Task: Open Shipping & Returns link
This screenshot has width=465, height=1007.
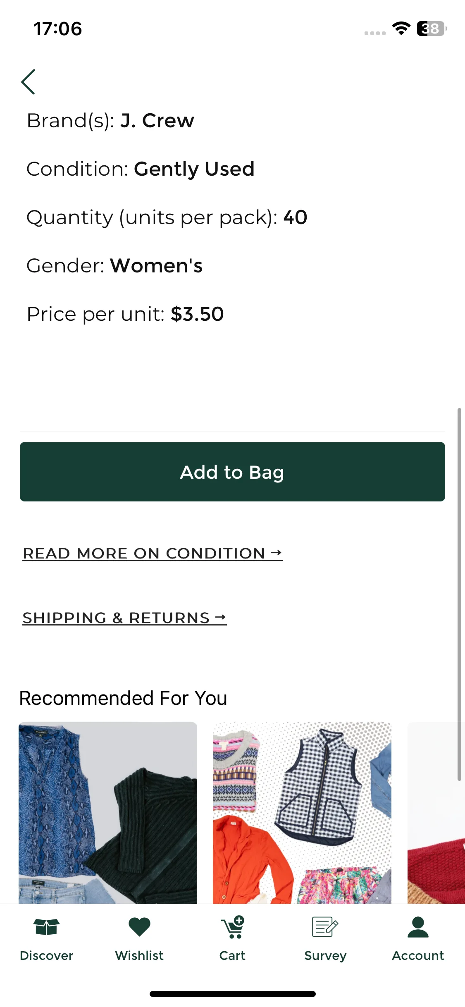Action: (124, 618)
